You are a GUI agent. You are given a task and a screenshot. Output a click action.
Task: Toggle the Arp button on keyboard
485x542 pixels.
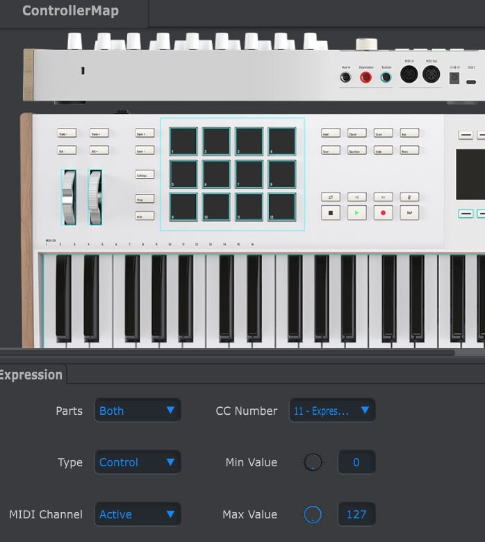point(409,133)
